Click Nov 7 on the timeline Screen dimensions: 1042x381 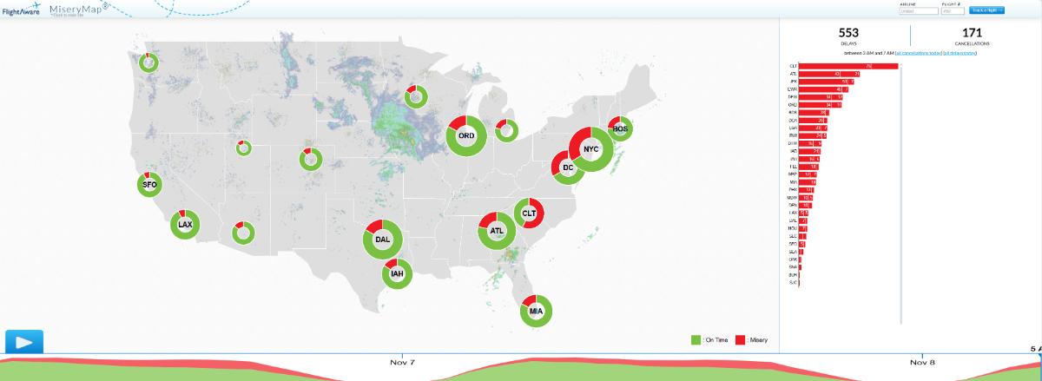click(404, 361)
